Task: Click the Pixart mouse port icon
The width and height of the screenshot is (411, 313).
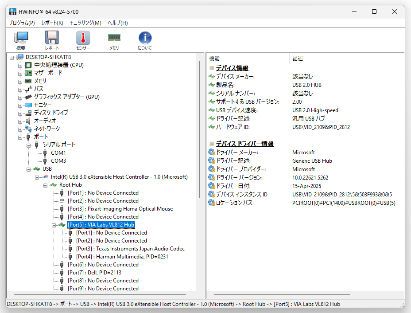Action: (x=62, y=209)
